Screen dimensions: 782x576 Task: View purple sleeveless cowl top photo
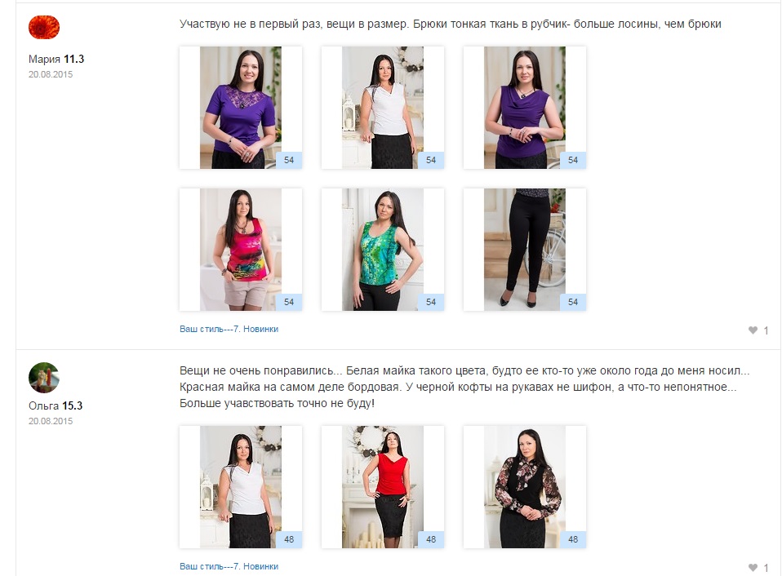coord(525,108)
